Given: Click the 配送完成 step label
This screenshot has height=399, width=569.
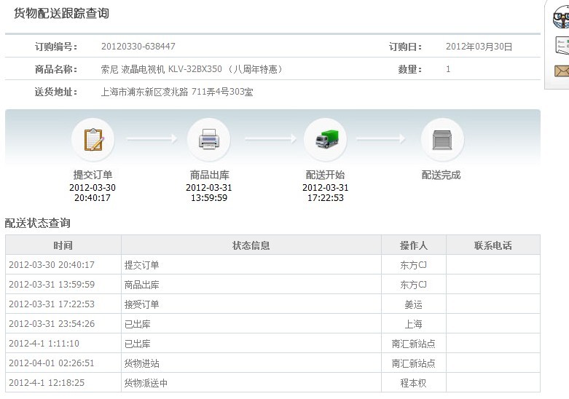Looking at the screenshot, I should 441,175.
